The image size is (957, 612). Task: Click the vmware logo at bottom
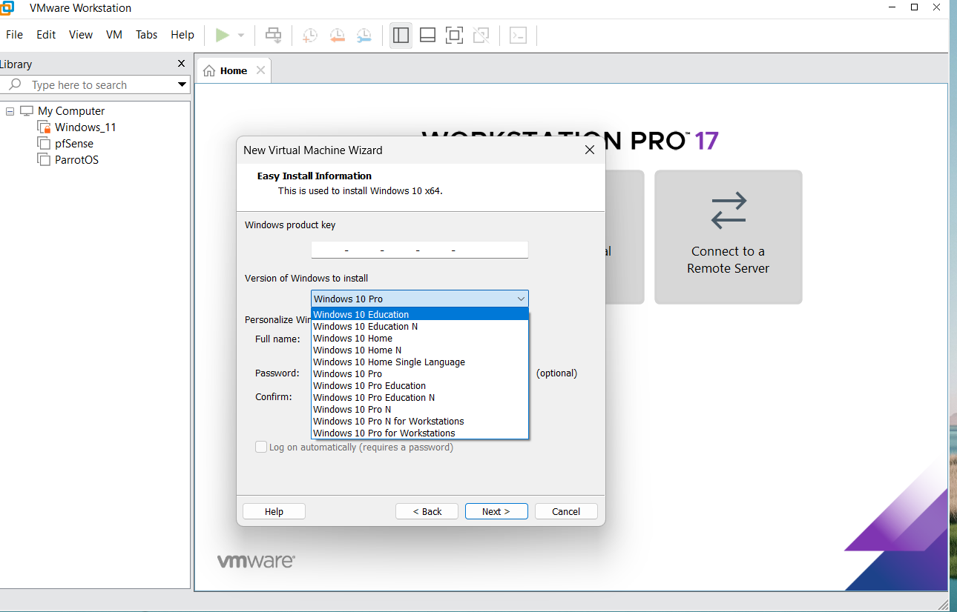pos(256,561)
